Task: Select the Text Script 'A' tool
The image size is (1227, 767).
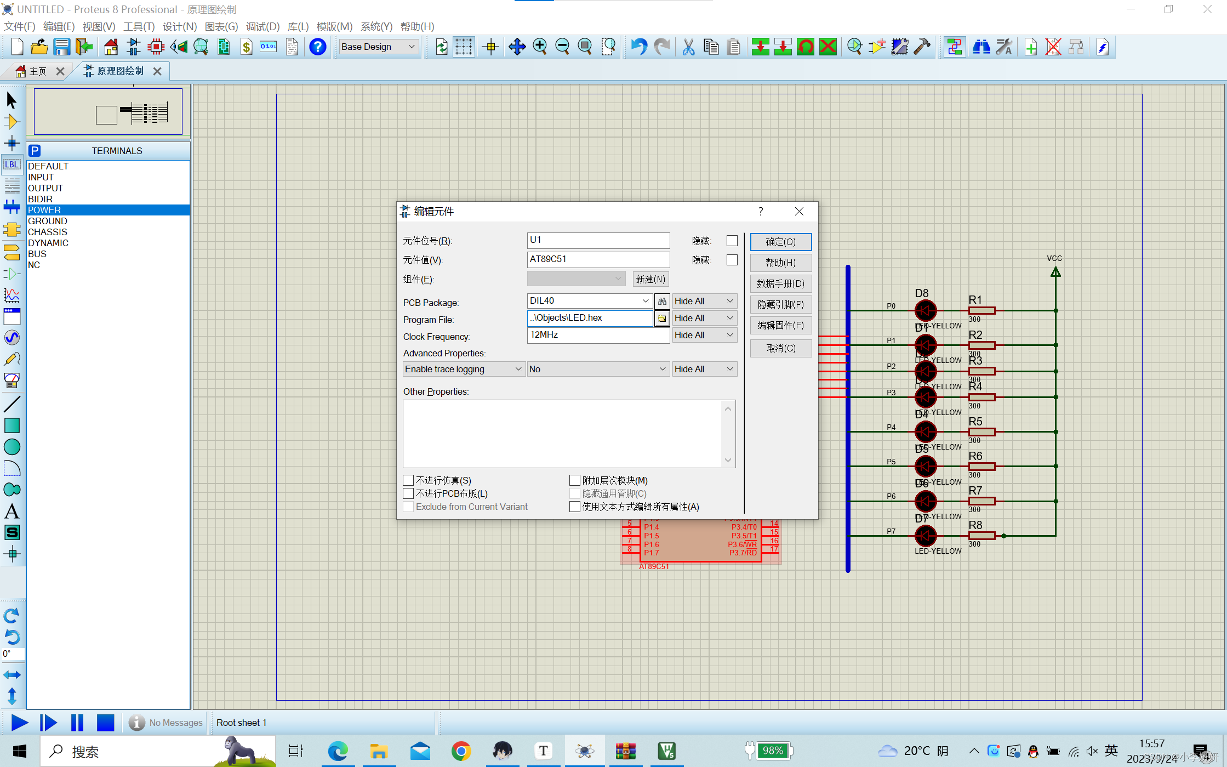Action: [x=12, y=511]
